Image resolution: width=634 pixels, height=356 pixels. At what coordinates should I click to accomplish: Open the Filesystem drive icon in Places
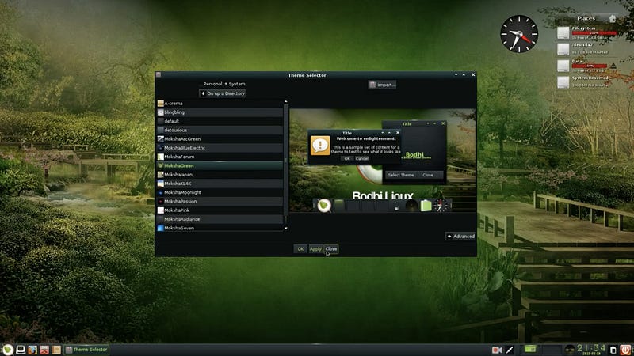coord(563,33)
